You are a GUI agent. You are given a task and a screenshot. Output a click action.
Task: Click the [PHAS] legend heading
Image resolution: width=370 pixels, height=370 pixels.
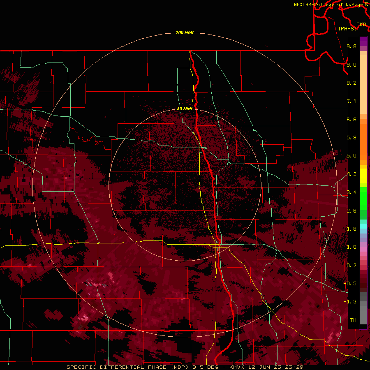[347, 28]
